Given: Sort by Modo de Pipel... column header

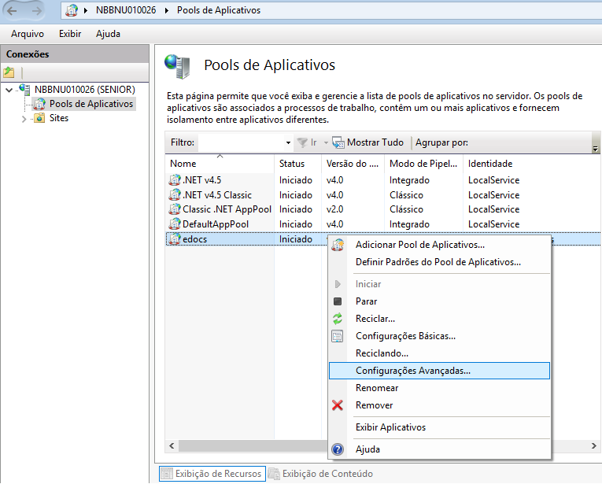Looking at the screenshot, I should (x=424, y=164).
